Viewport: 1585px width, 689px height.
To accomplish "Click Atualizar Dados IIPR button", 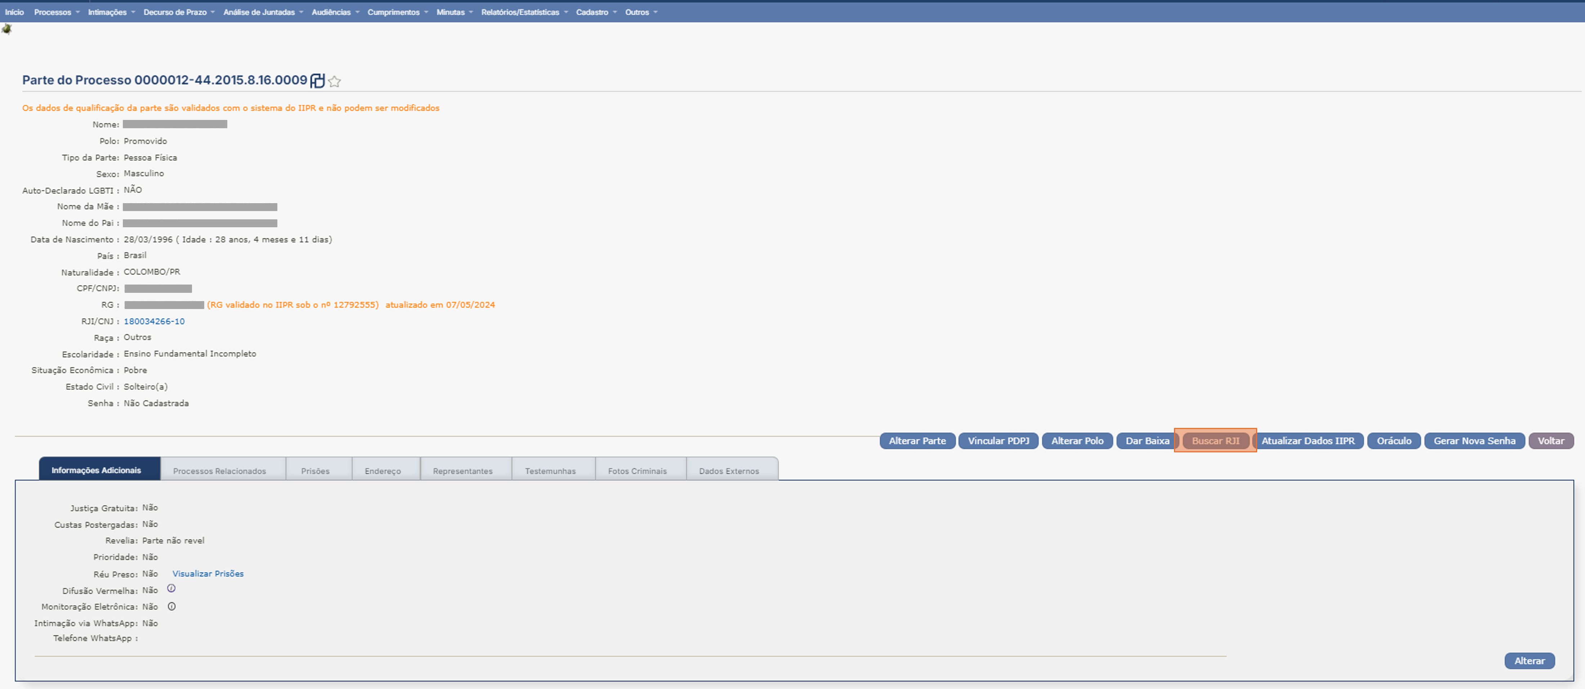I will (1308, 441).
